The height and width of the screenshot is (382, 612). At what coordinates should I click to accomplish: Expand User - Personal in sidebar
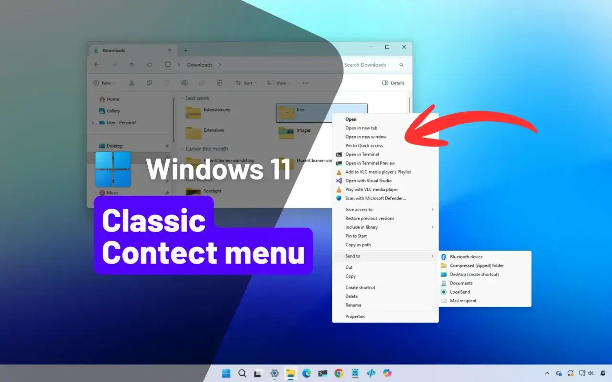point(93,123)
